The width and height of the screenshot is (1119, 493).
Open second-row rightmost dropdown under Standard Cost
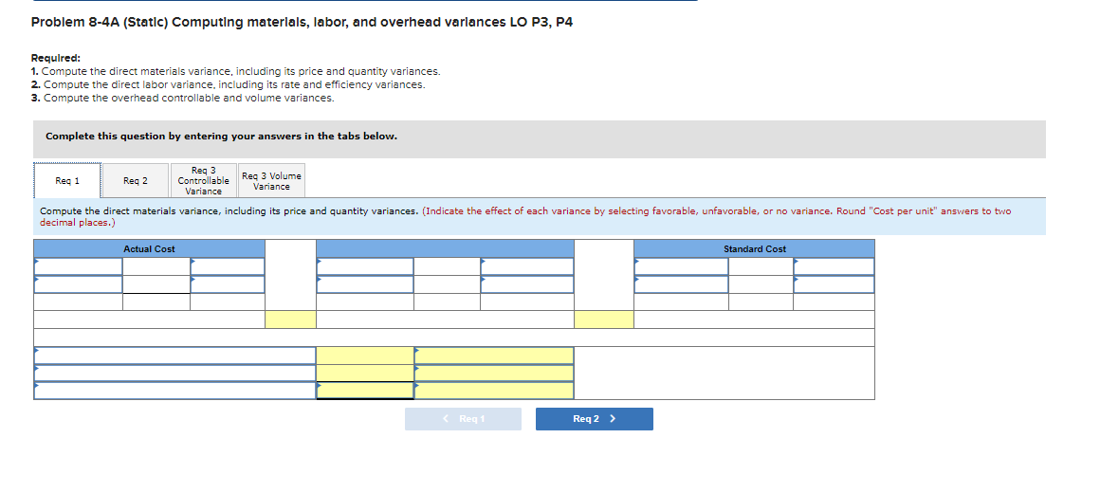click(834, 284)
